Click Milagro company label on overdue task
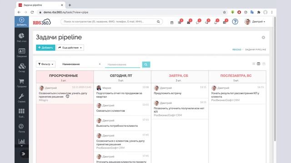 pyautogui.click(x=43, y=100)
